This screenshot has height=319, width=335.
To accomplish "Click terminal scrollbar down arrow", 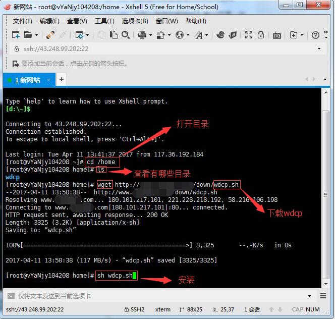I will (326, 284).
